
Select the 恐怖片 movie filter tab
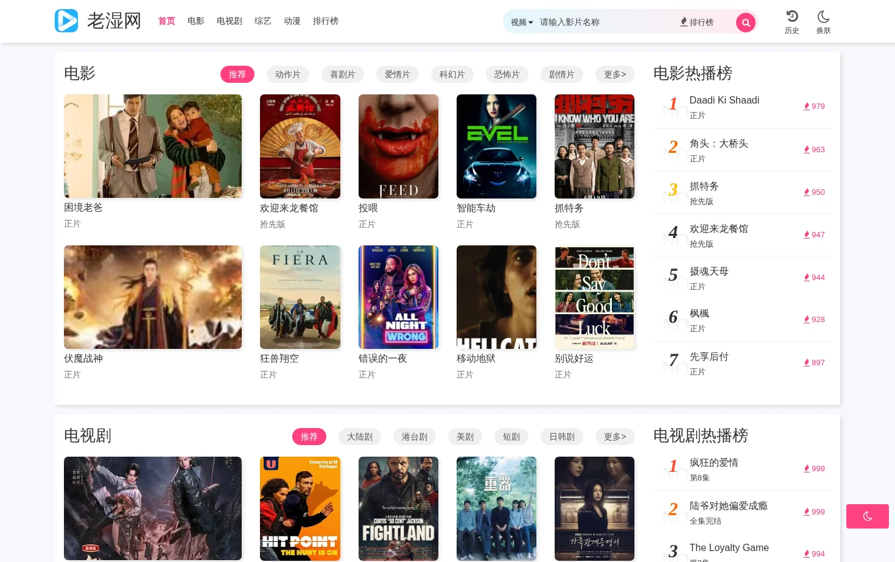tap(507, 74)
